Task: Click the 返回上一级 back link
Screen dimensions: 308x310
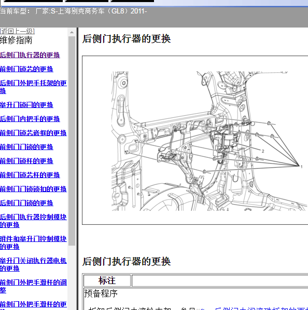Action: coord(18,31)
